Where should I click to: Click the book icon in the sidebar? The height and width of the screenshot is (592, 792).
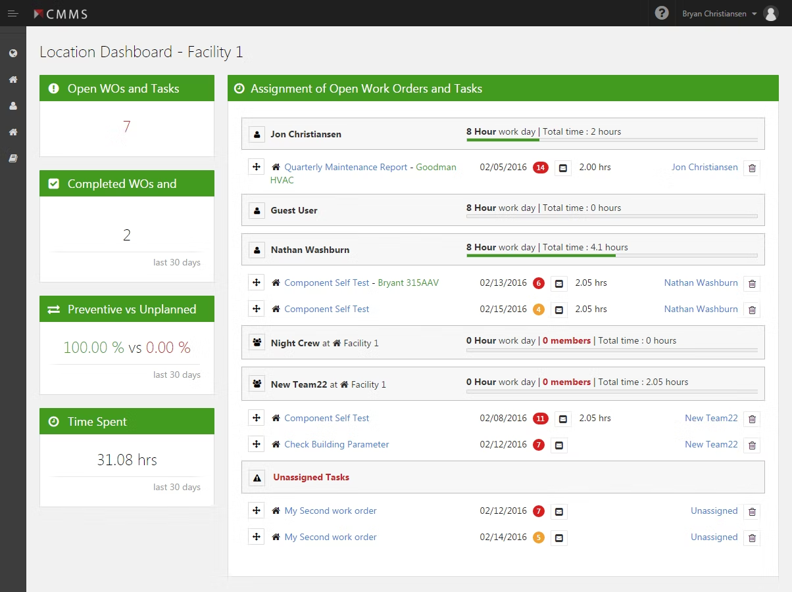[x=12, y=158]
